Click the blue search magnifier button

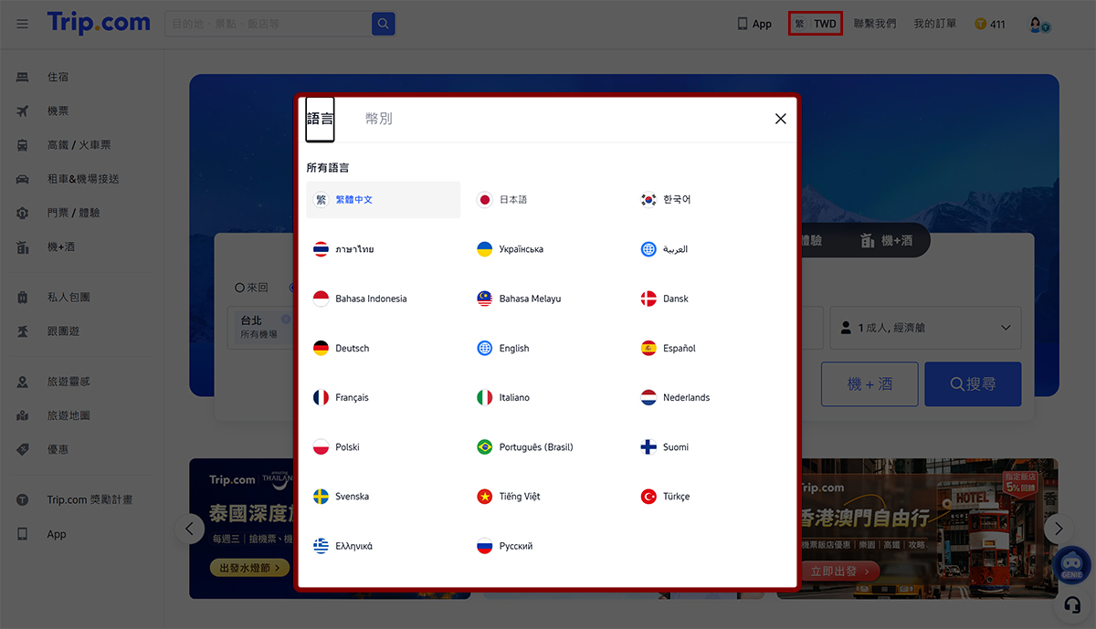coord(384,24)
